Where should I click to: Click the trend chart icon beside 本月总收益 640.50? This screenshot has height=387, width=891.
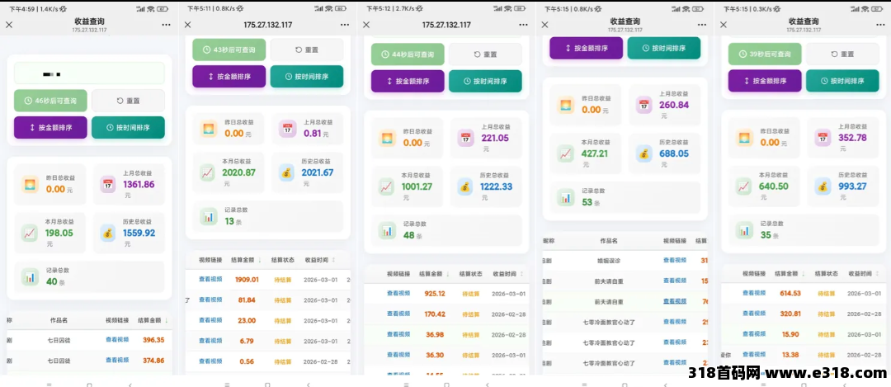(x=744, y=186)
